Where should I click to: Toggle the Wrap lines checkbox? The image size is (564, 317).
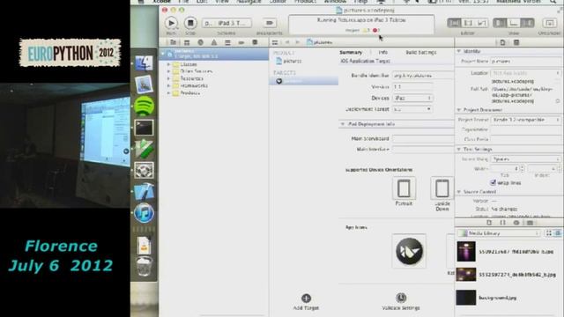493,182
